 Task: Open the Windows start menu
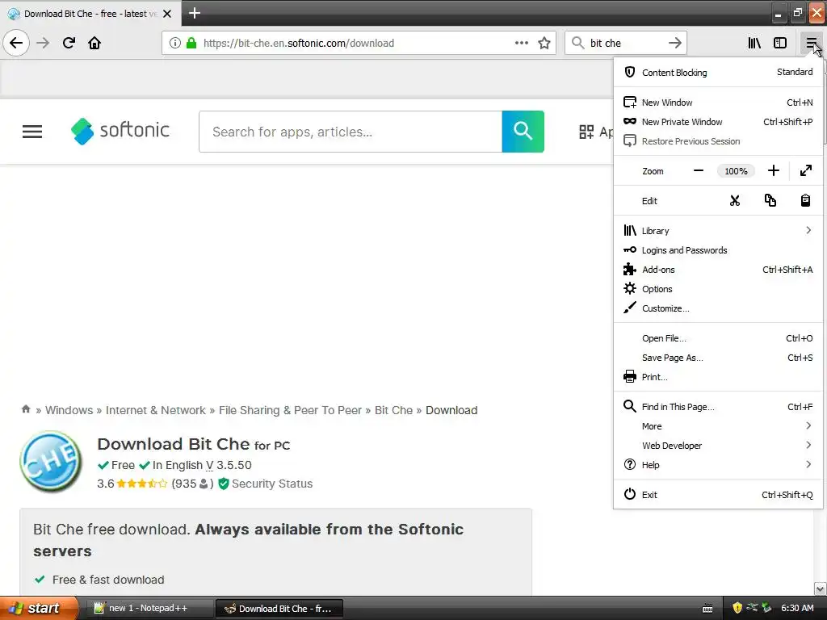(38, 609)
